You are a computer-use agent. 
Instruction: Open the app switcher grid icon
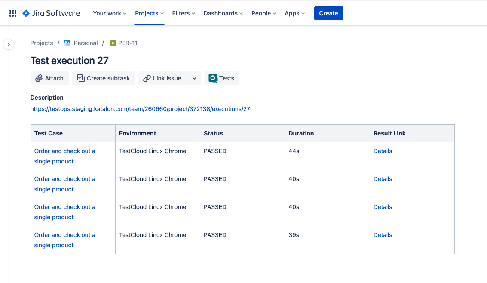tap(13, 13)
